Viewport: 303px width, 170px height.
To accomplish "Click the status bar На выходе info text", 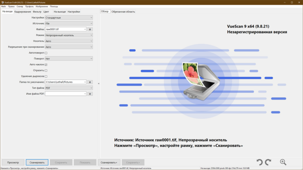I will click(225, 168).
